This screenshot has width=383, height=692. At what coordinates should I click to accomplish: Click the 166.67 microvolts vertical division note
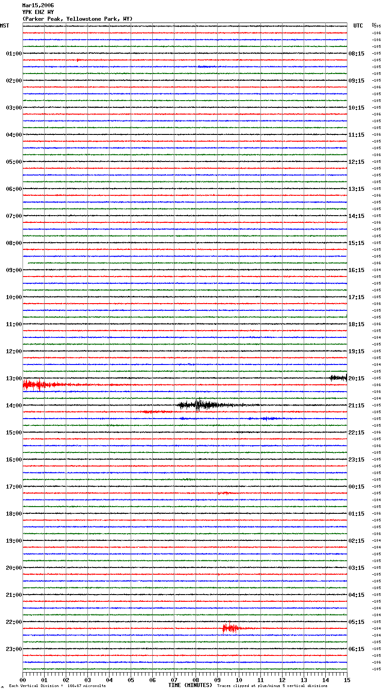[58, 686]
